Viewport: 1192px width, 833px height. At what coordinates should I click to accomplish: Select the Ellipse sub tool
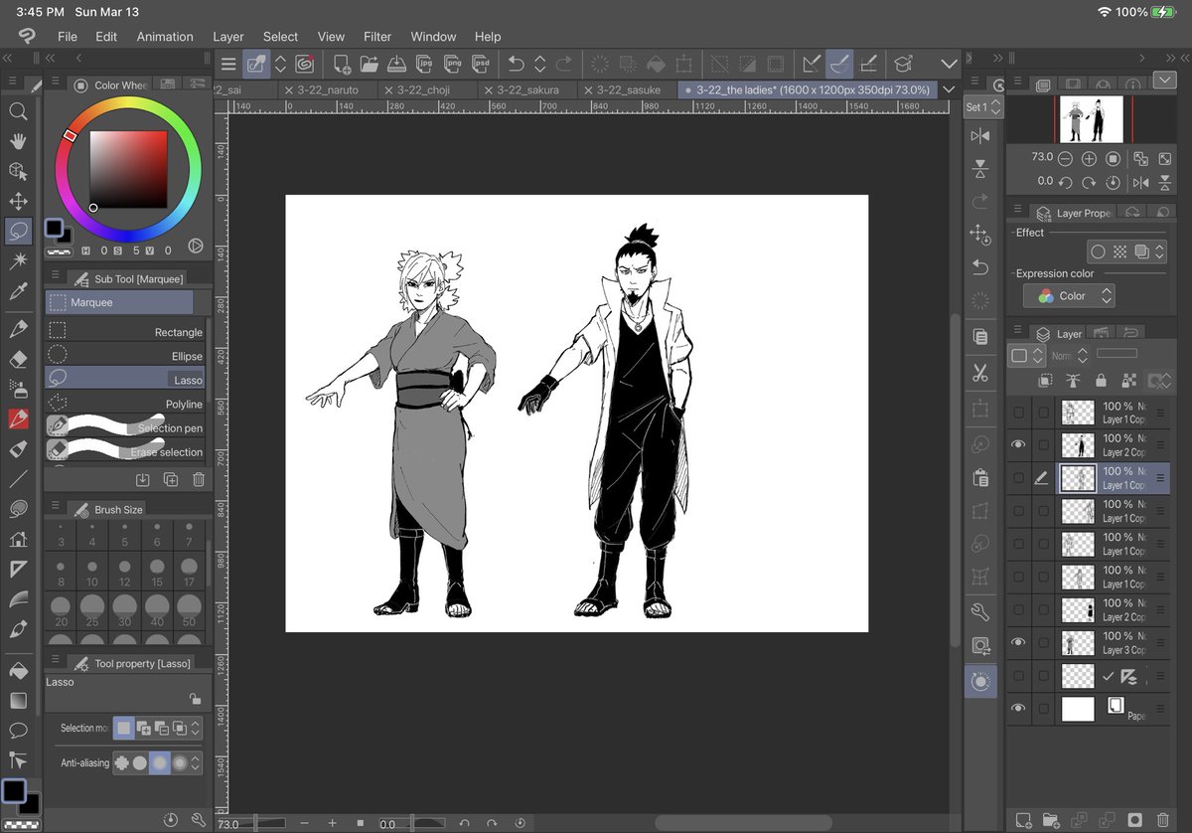click(x=124, y=356)
